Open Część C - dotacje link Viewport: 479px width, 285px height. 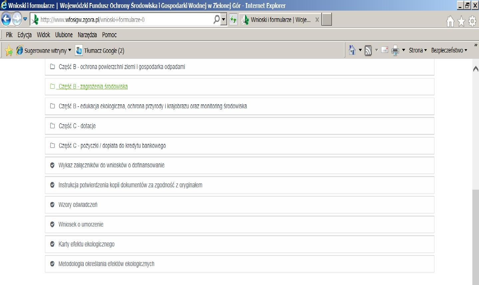click(77, 126)
